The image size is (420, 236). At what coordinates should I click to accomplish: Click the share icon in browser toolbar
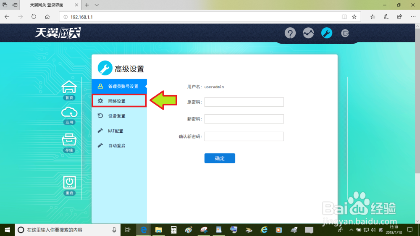click(399, 17)
